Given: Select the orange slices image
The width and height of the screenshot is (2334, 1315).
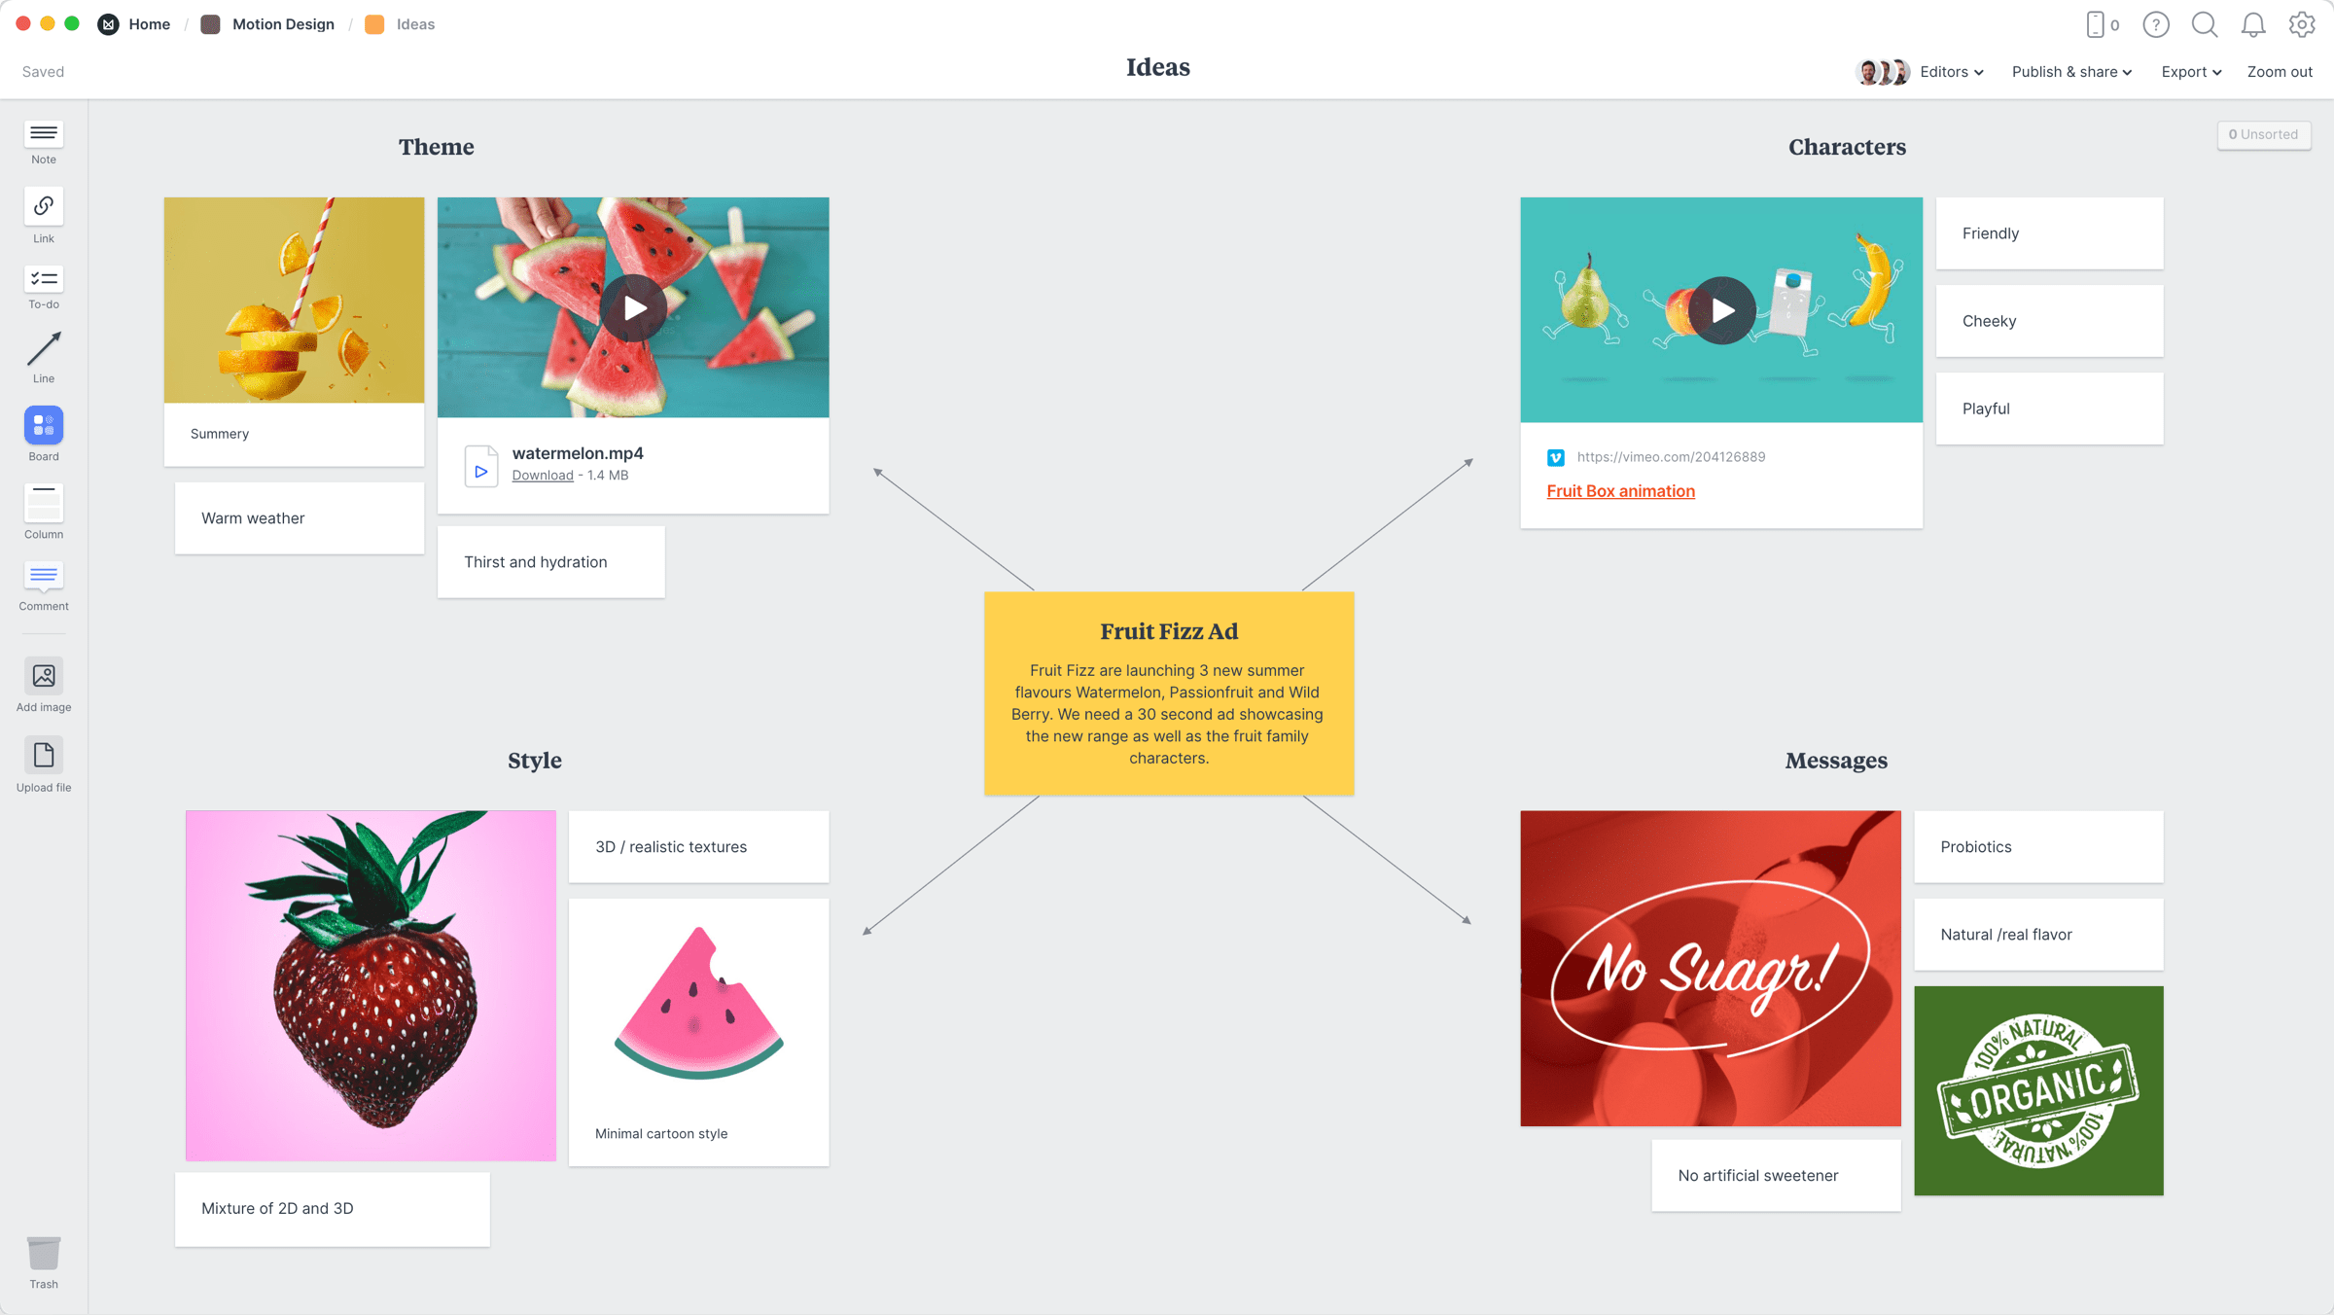Looking at the screenshot, I should coord(294,300).
